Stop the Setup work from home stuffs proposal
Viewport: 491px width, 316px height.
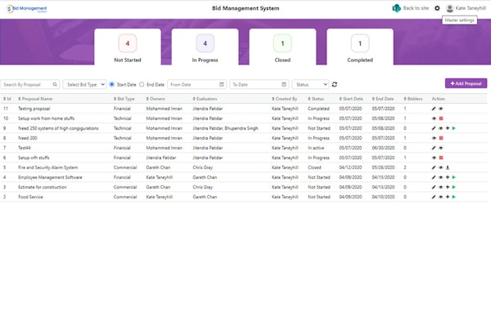tap(441, 118)
